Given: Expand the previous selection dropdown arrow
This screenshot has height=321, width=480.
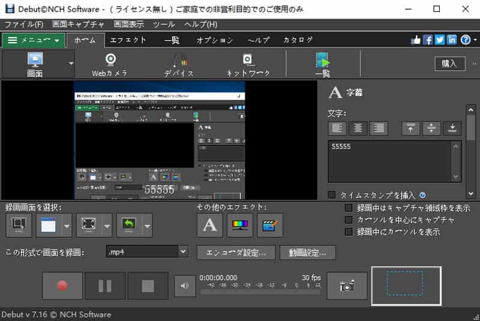Looking at the screenshot, I should [147, 226].
